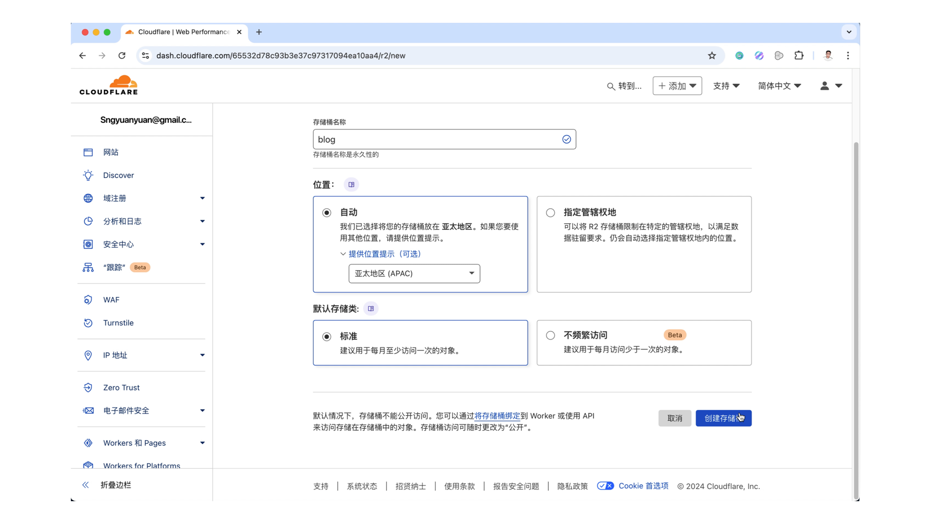Open the 添加 dropdown menu
The image size is (931, 524).
(677, 86)
